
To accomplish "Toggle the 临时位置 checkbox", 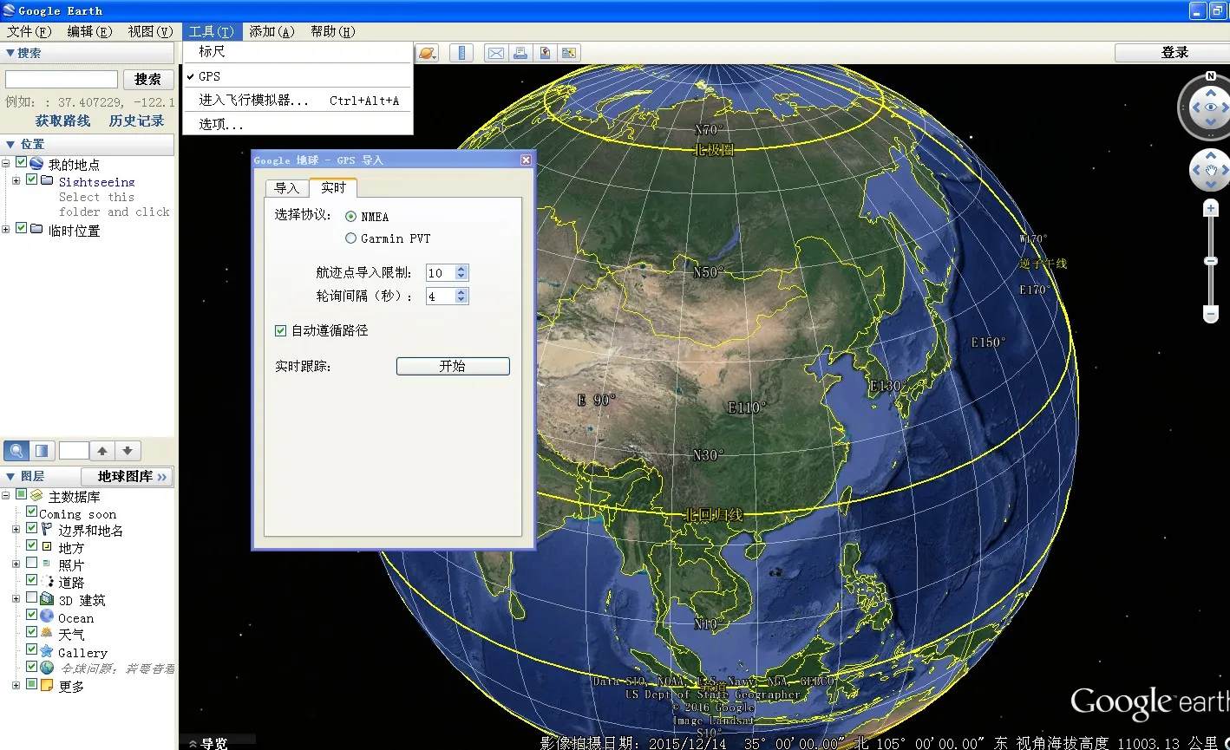I will click(x=22, y=229).
